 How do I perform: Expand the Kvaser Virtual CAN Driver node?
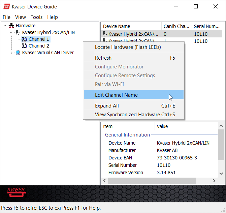point(11,53)
